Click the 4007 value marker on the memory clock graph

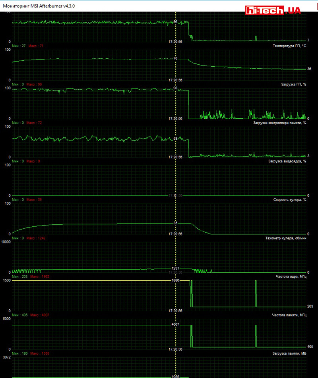pos(175,324)
